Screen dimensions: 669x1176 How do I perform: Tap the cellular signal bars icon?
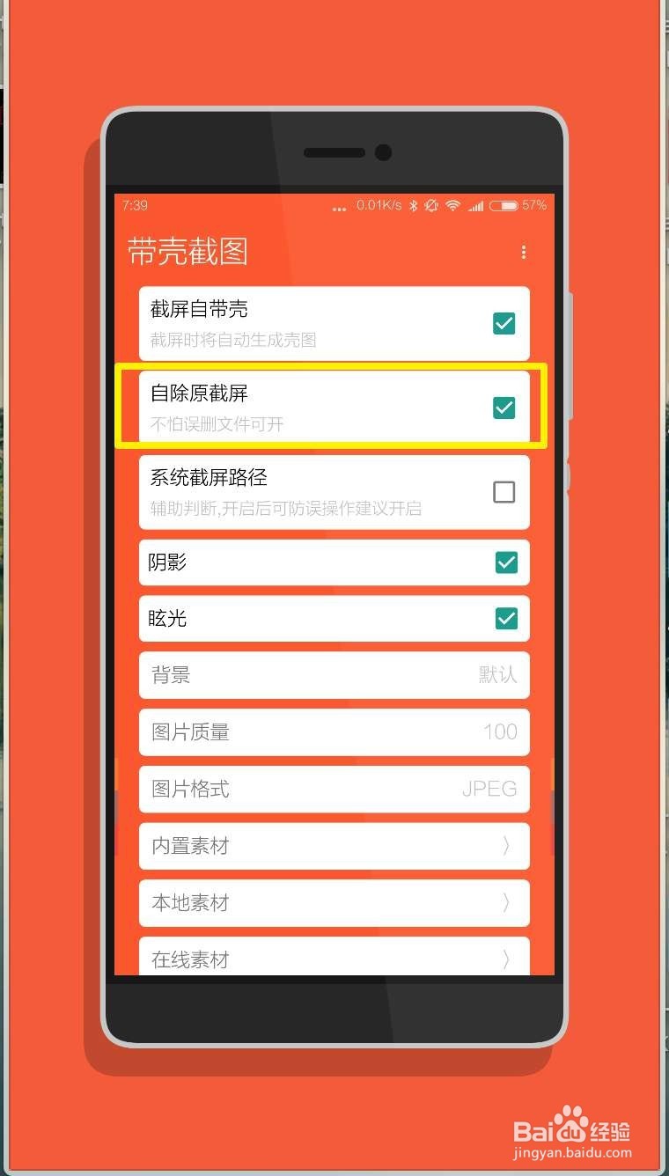tap(476, 206)
